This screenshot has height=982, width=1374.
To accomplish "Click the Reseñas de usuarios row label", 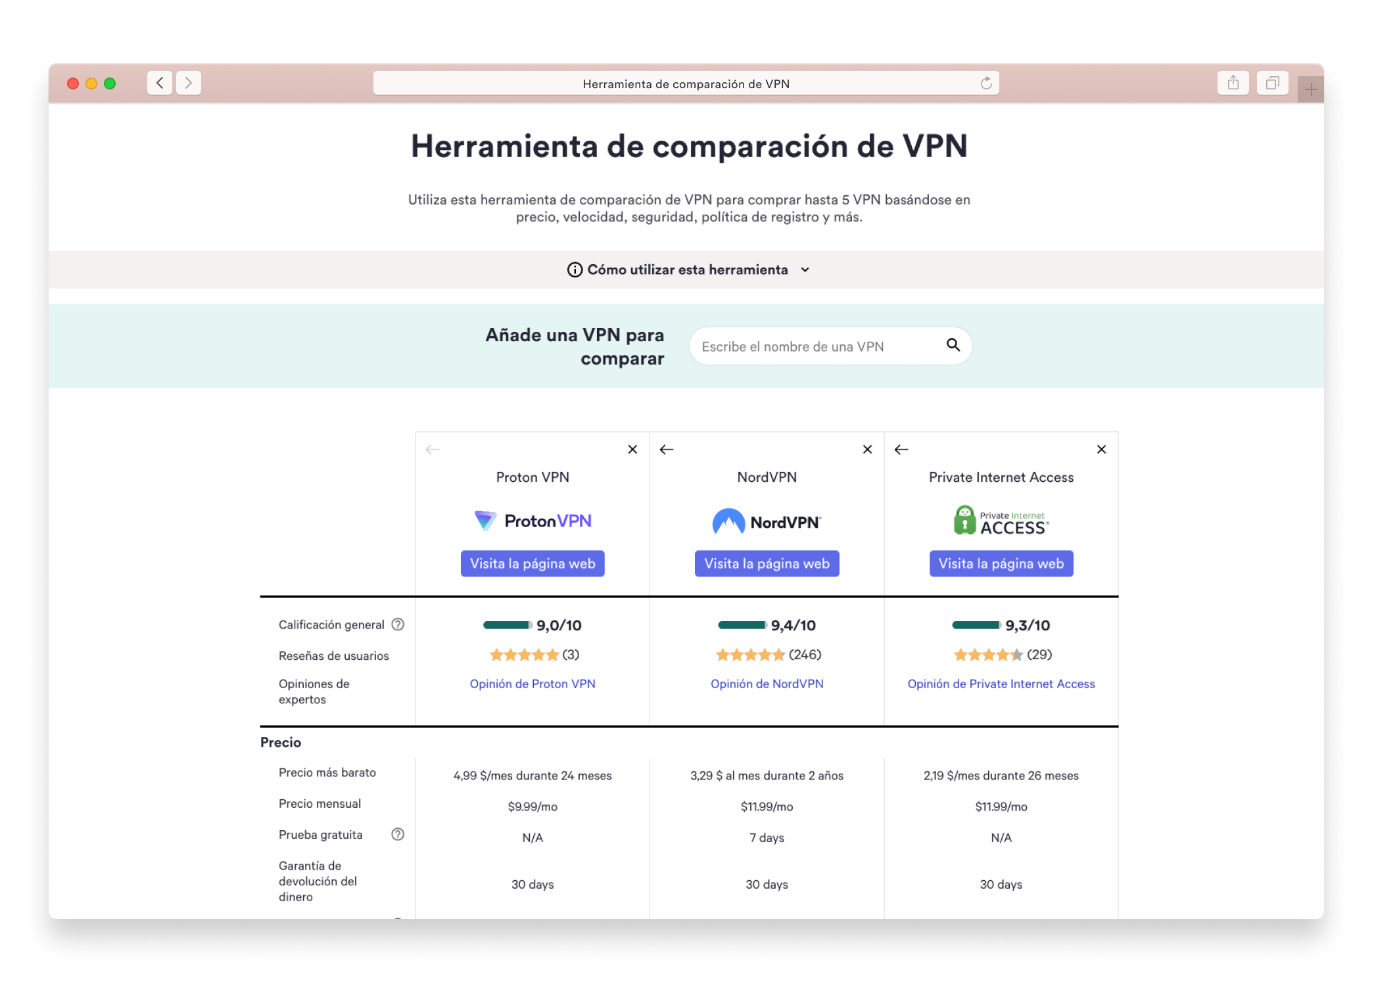I will (334, 655).
